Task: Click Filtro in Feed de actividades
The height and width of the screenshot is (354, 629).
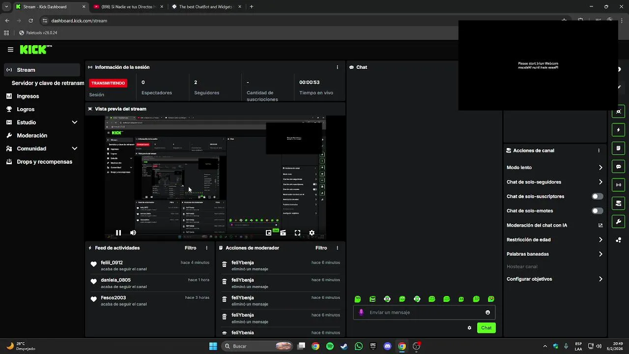Action: 190,248
